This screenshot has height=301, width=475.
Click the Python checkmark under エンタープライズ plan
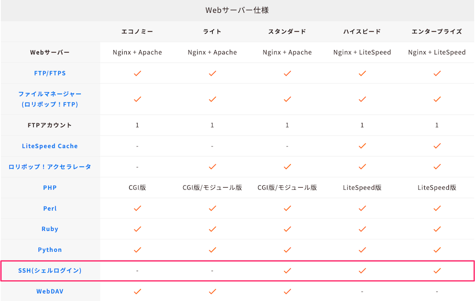point(437,250)
